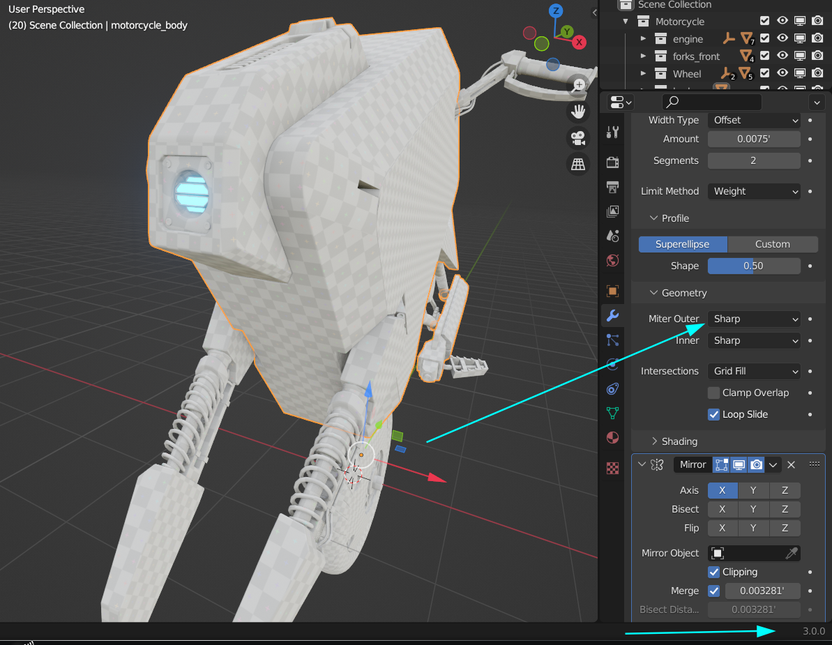
Task: Select the Superellipse profile tab
Action: tap(682, 245)
